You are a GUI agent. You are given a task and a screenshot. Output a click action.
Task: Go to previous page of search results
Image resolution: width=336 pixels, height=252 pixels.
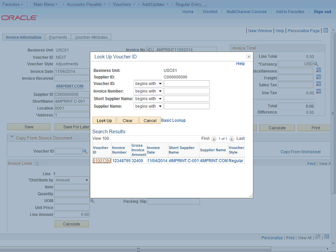pos(214,139)
